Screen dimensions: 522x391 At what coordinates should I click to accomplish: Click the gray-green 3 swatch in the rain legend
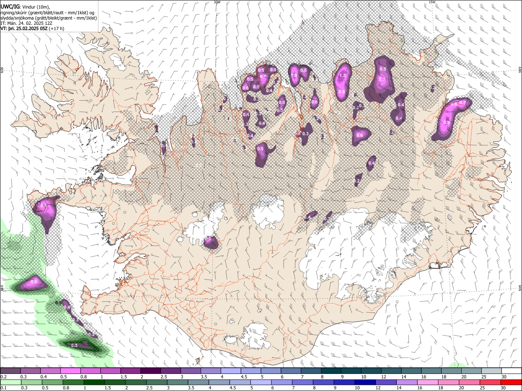point(177,382)
